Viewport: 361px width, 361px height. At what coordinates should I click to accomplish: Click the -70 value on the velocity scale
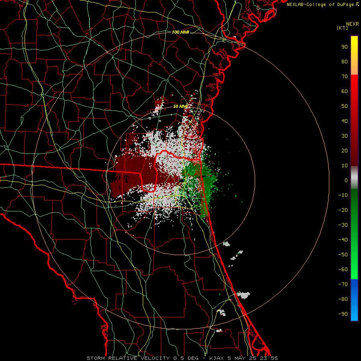click(343, 284)
